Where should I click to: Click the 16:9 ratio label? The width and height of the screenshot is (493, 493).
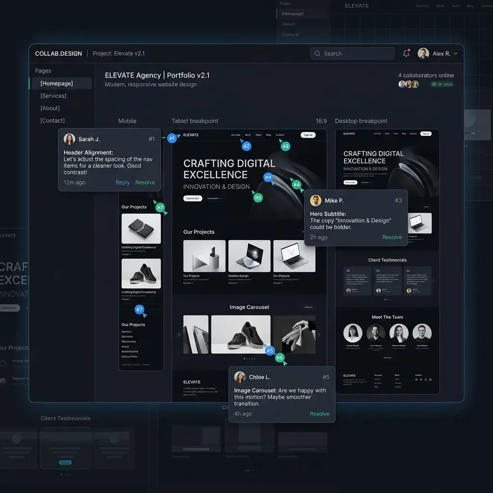321,121
